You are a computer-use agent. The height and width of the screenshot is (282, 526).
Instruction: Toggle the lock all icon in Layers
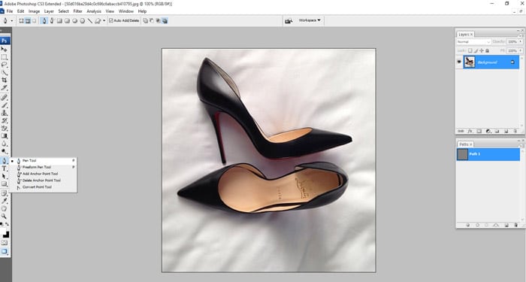(x=488, y=50)
